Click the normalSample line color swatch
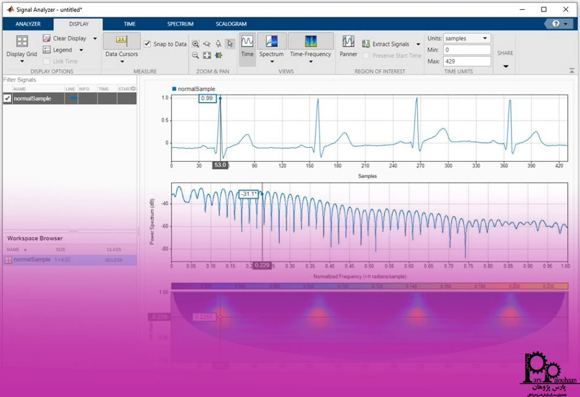Screen dimensions: 580x397 pos(72,98)
